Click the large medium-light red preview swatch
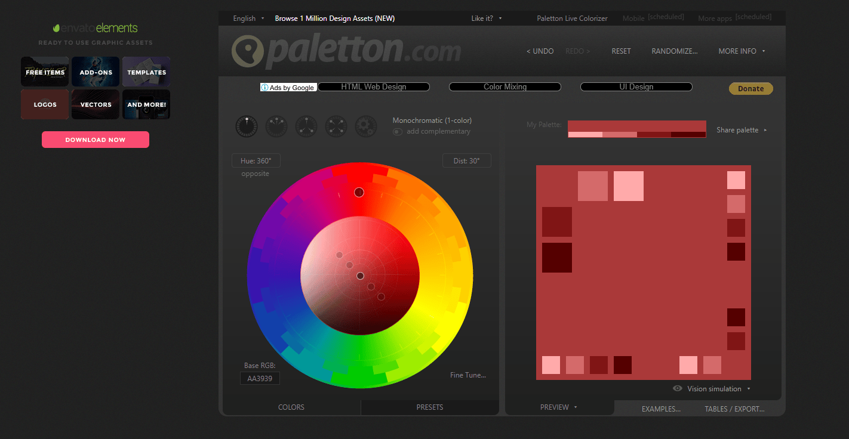The height and width of the screenshot is (439, 849). (x=593, y=186)
